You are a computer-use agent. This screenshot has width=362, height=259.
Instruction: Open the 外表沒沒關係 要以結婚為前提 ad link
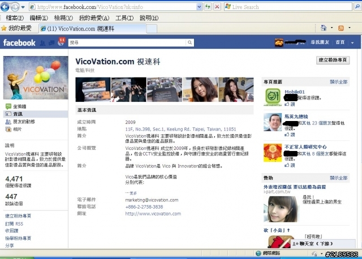pos(295,187)
